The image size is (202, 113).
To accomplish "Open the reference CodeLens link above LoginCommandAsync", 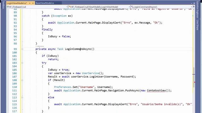I will [x=40, y=46].
